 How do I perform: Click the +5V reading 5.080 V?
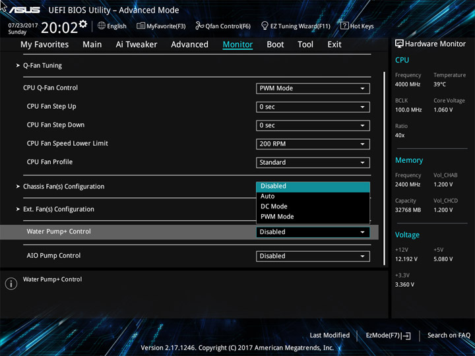443,259
